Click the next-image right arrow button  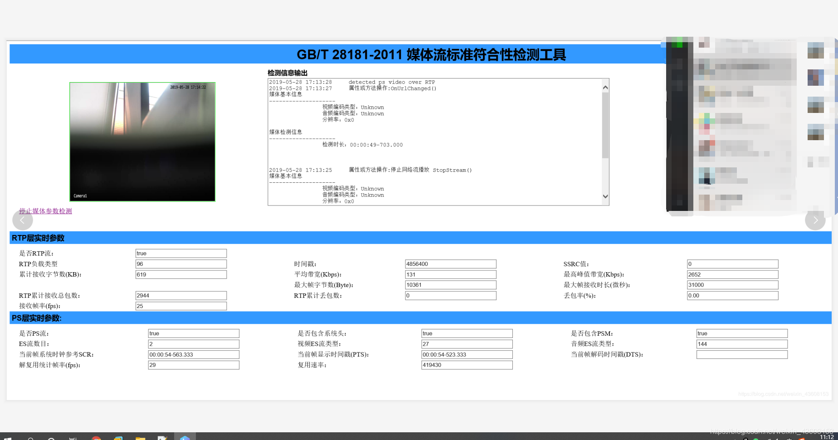[x=815, y=220]
